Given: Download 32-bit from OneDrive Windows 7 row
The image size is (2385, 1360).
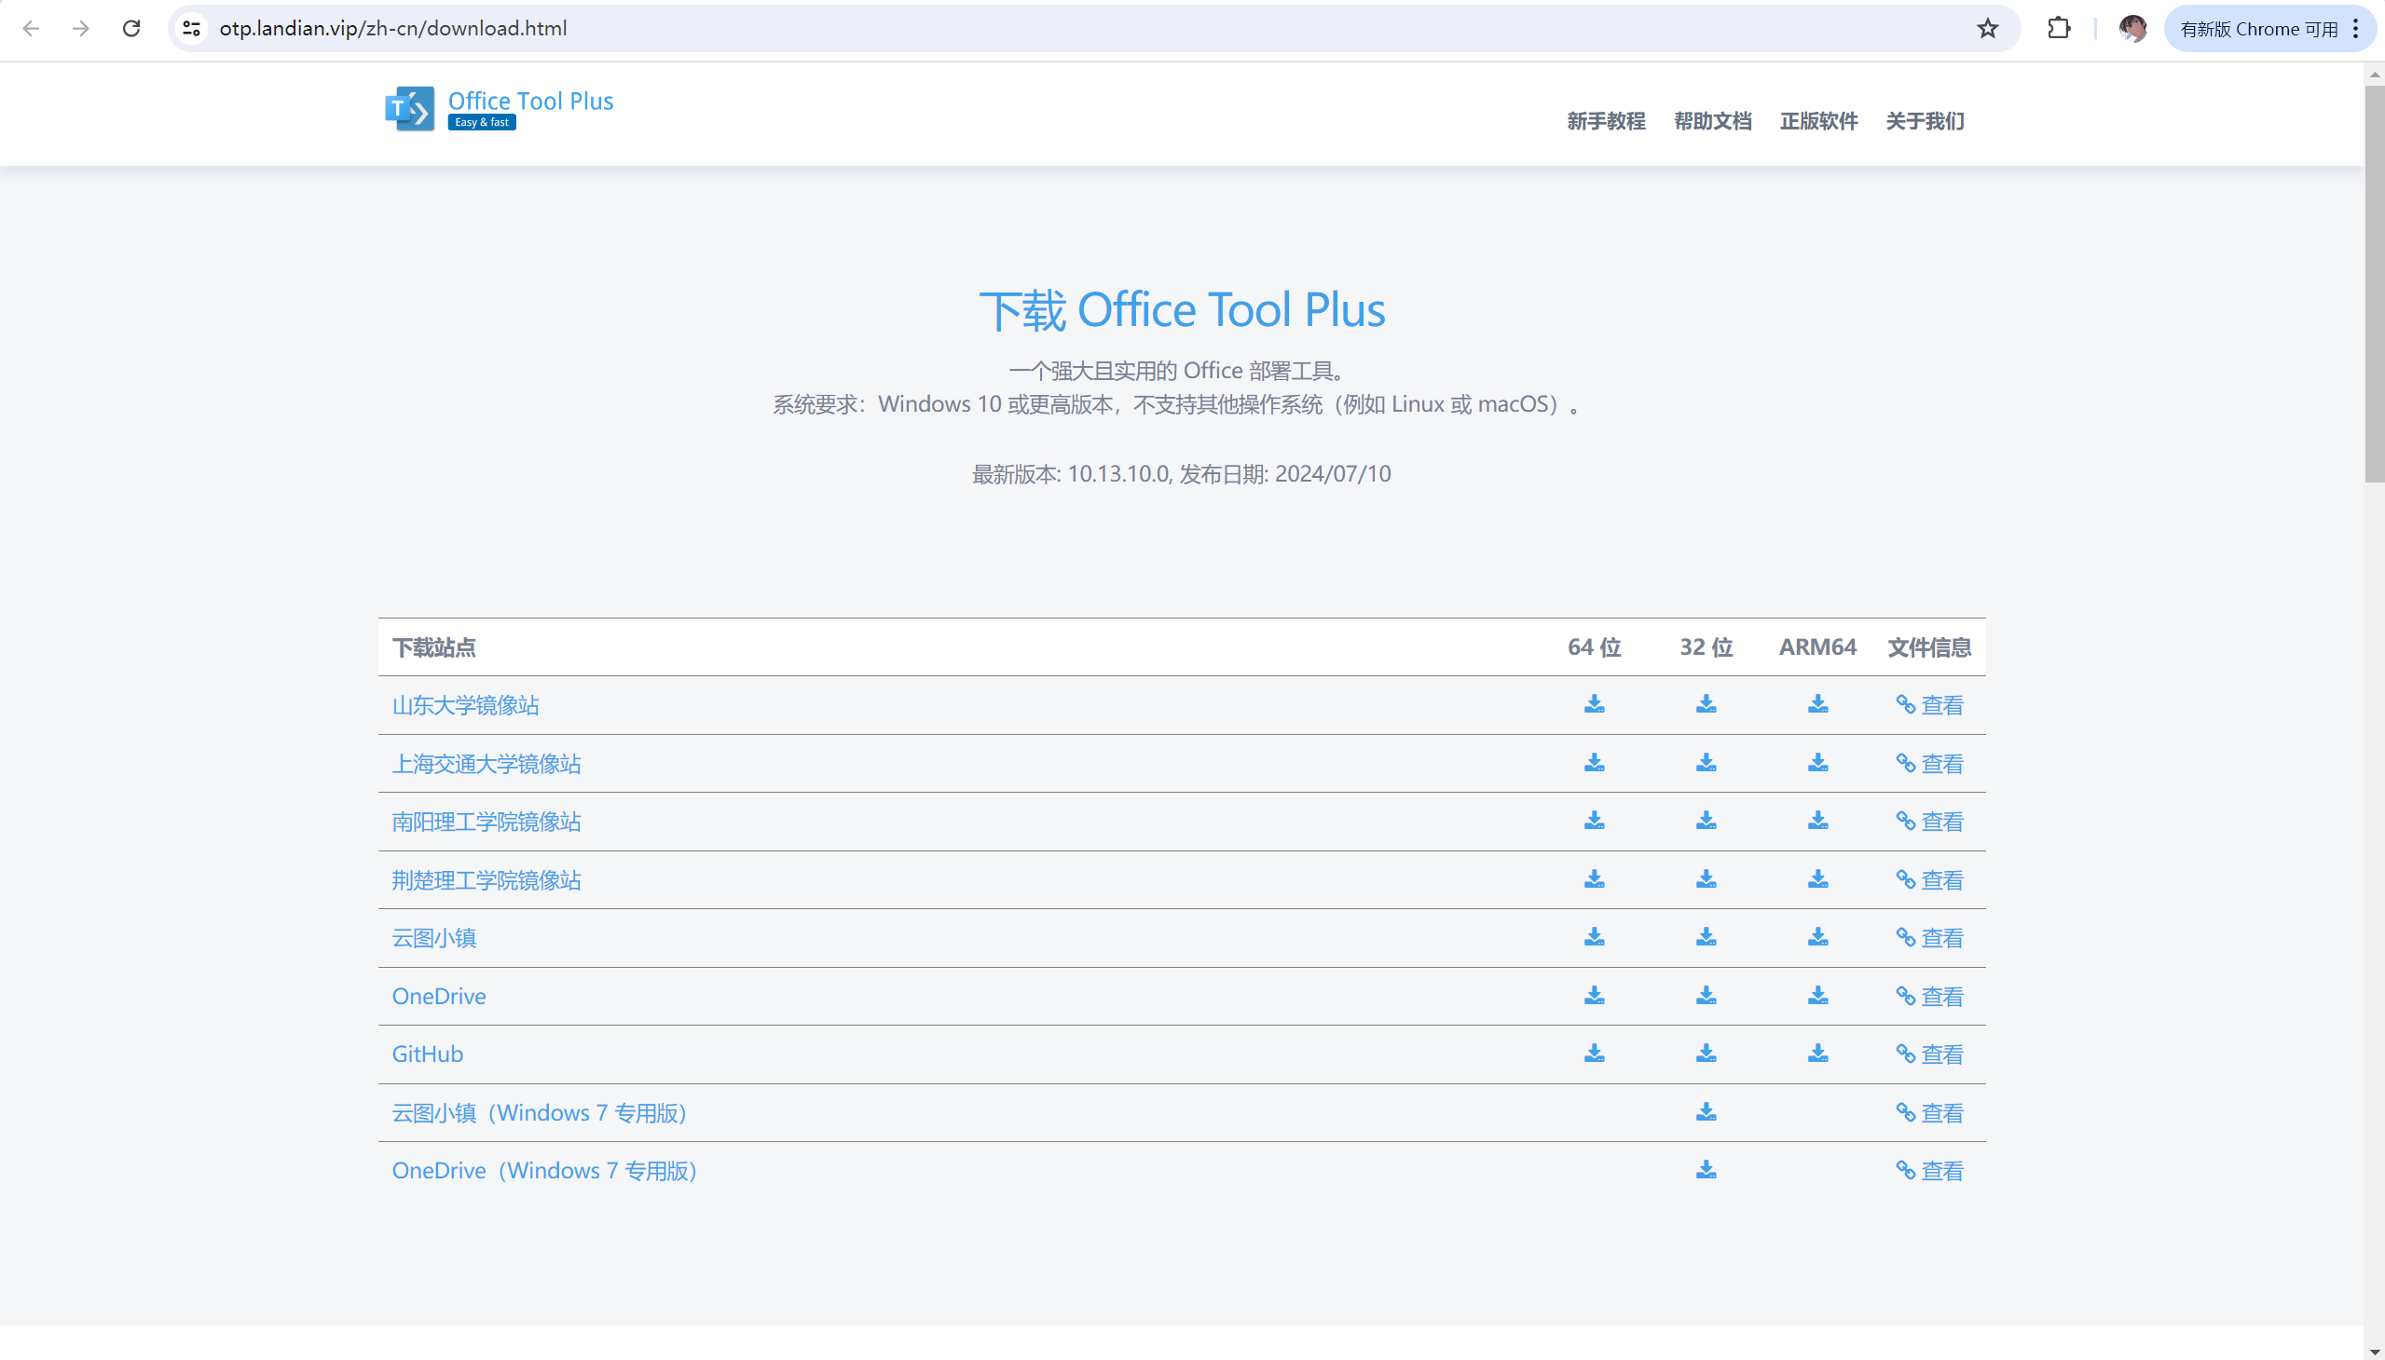Looking at the screenshot, I should coord(1706,1170).
